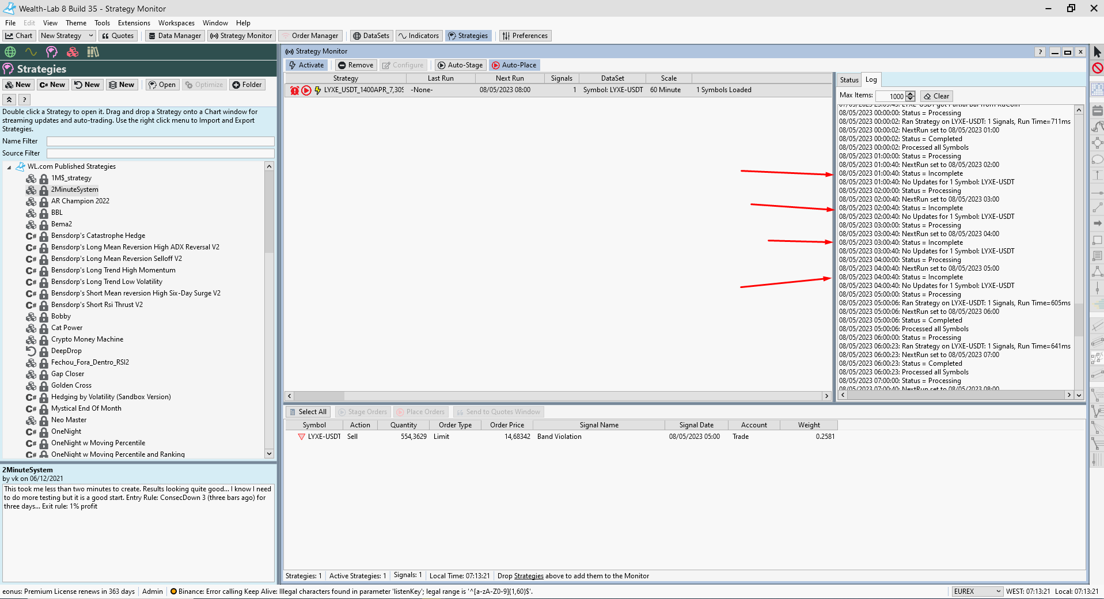Click the Indicators wave icon in left panel
This screenshot has width=1104, height=599.
(31, 52)
